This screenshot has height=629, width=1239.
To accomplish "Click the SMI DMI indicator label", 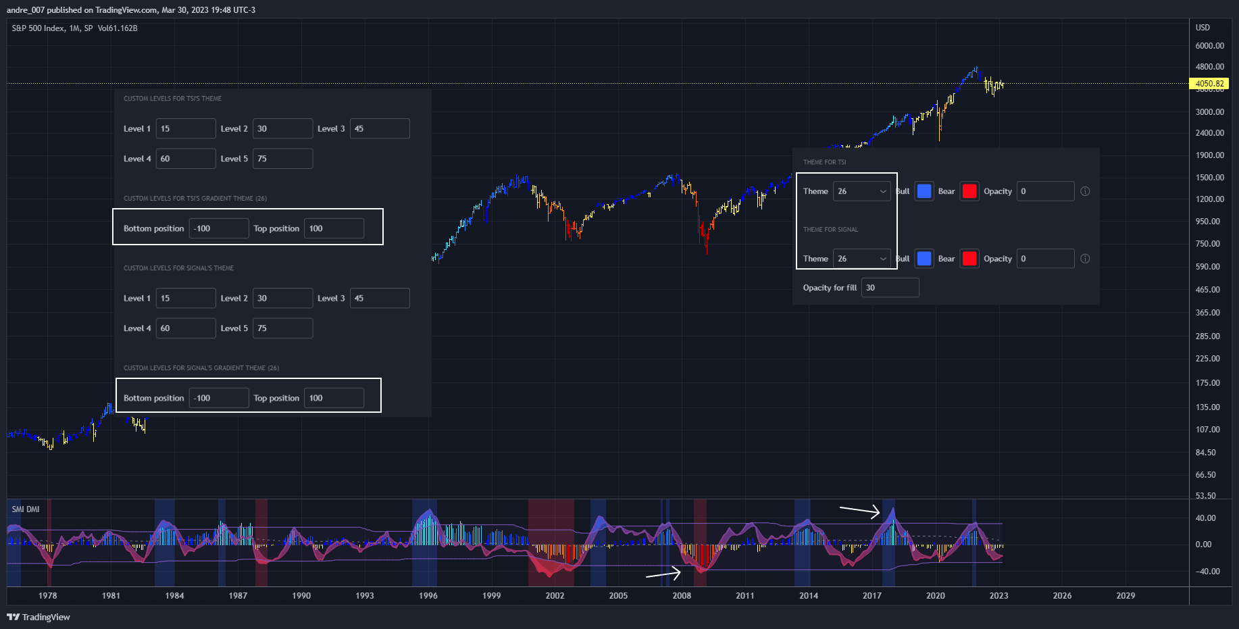I will click(x=26, y=509).
